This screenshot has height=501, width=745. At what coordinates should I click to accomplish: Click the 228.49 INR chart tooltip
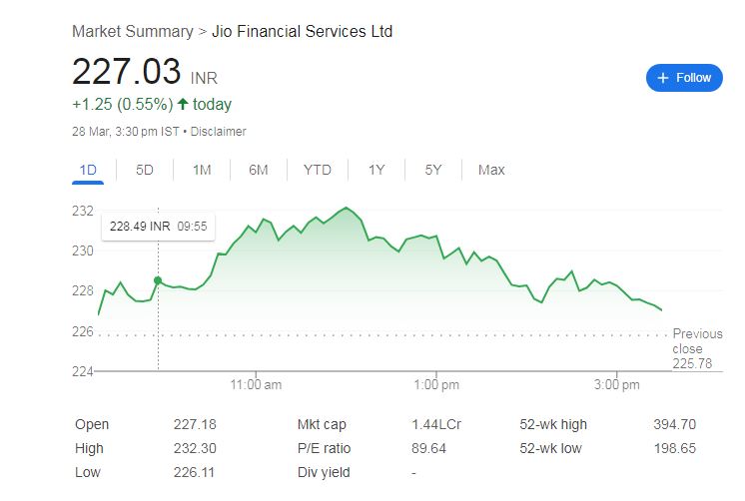(158, 227)
